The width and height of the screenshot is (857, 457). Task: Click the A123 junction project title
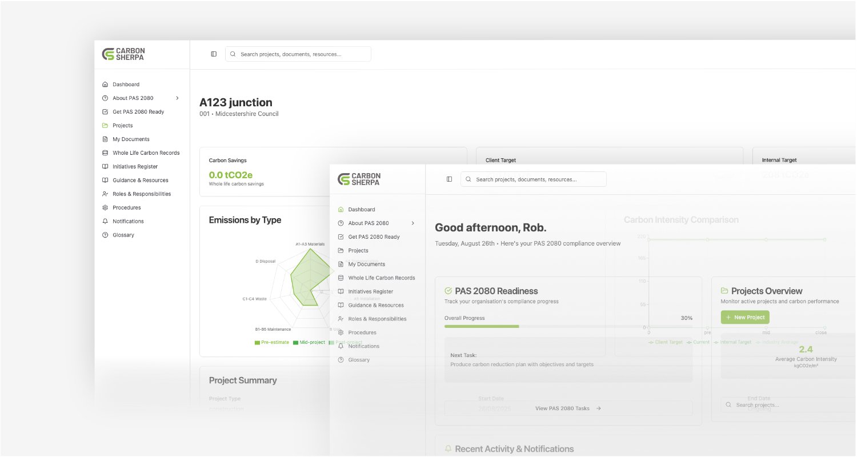pyautogui.click(x=236, y=102)
